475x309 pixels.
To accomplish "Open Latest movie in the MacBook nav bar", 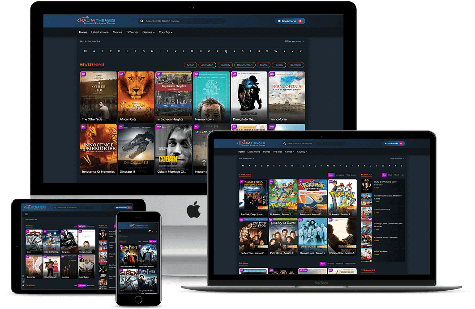I will point(253,152).
